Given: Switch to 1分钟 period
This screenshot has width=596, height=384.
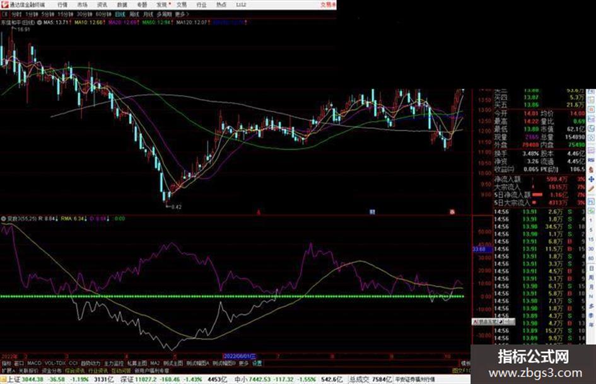Looking at the screenshot, I should click(x=32, y=14).
